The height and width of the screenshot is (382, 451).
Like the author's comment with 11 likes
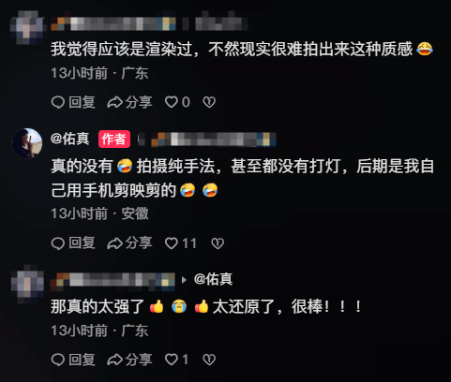pos(181,243)
